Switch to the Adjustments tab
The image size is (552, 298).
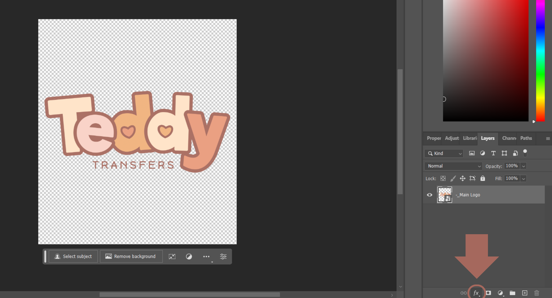pyautogui.click(x=452, y=138)
